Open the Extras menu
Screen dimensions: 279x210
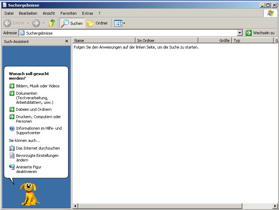pyautogui.click(x=88, y=13)
